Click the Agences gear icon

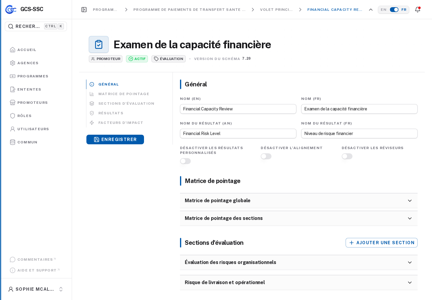[13, 63]
